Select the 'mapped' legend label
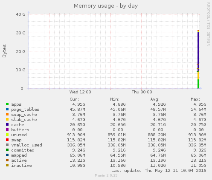The image size is (212, 180). pyautogui.click(x=19, y=155)
